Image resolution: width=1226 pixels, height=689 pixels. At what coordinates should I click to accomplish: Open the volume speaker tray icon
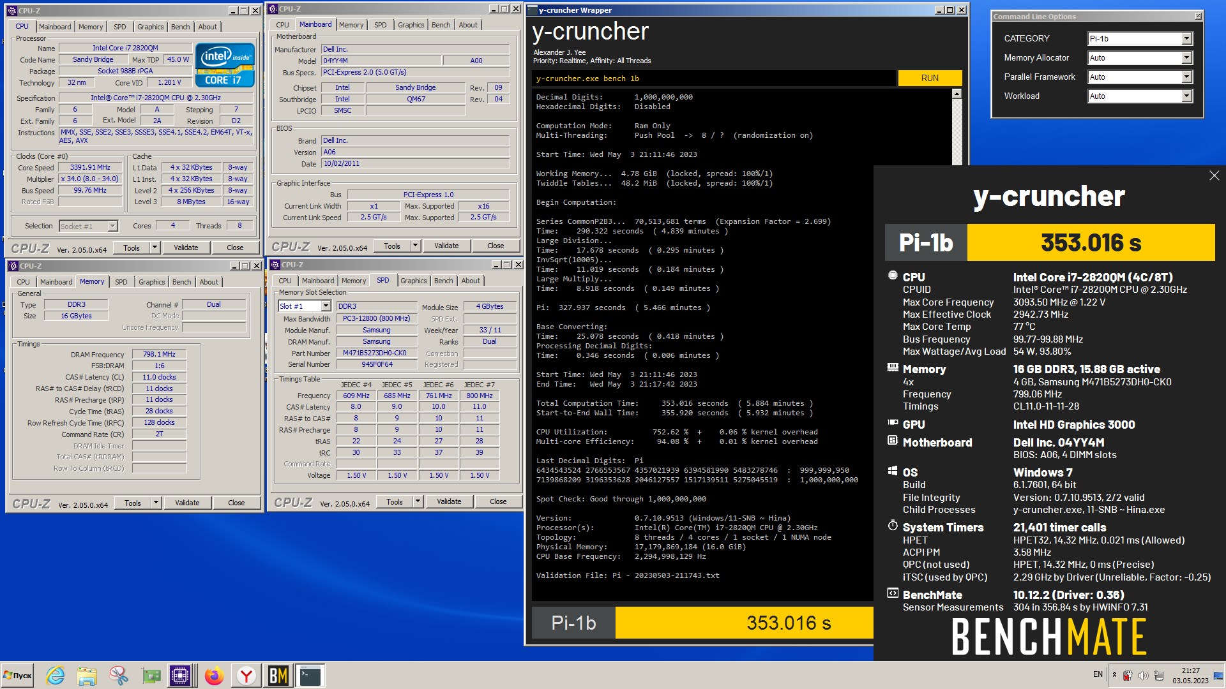[1143, 675]
